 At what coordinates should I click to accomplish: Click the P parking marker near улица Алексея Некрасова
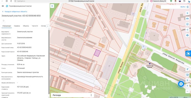(x=143, y=46)
